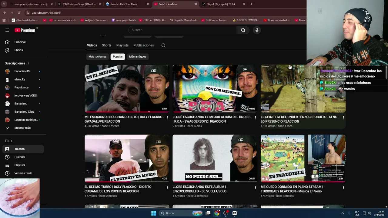388x218 pixels.
Task: Open a new browser tab
Action: (251, 4)
